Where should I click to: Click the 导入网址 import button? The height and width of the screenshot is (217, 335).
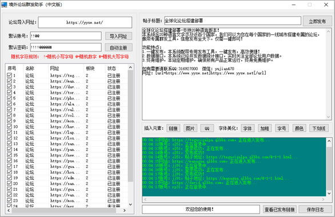click(118, 36)
